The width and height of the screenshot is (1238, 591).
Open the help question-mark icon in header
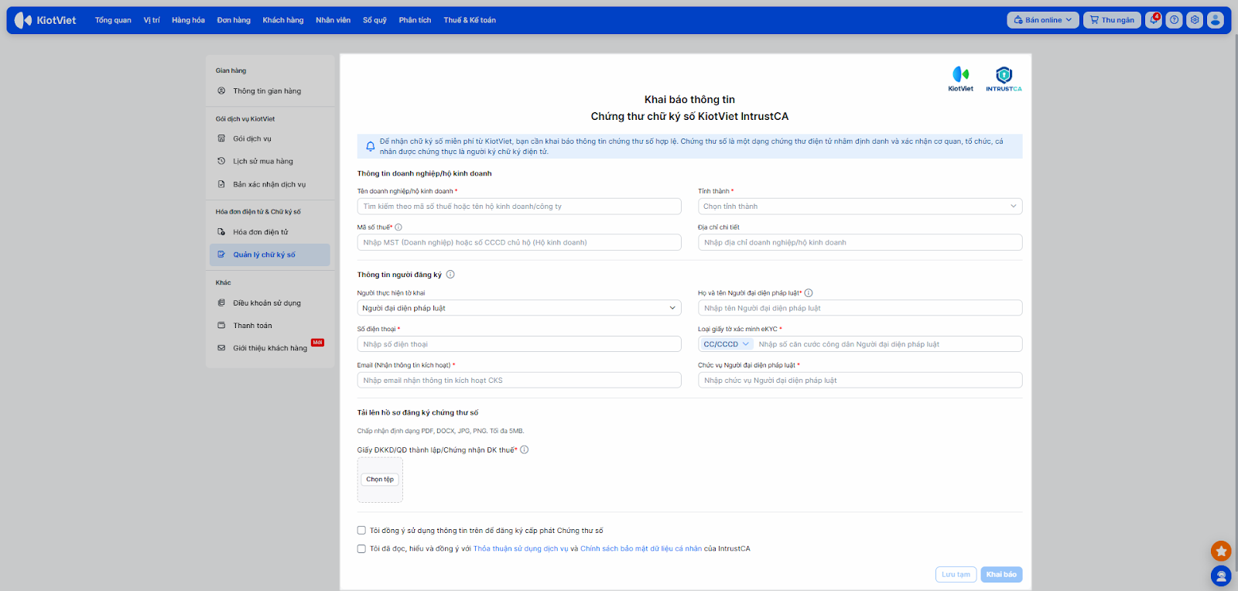pos(1175,20)
